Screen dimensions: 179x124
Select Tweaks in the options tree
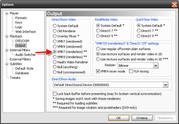pos(15,78)
